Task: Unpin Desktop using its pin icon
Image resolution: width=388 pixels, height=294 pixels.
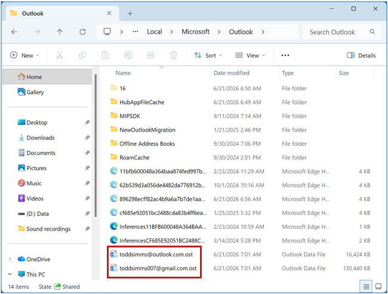Action: tap(87, 122)
